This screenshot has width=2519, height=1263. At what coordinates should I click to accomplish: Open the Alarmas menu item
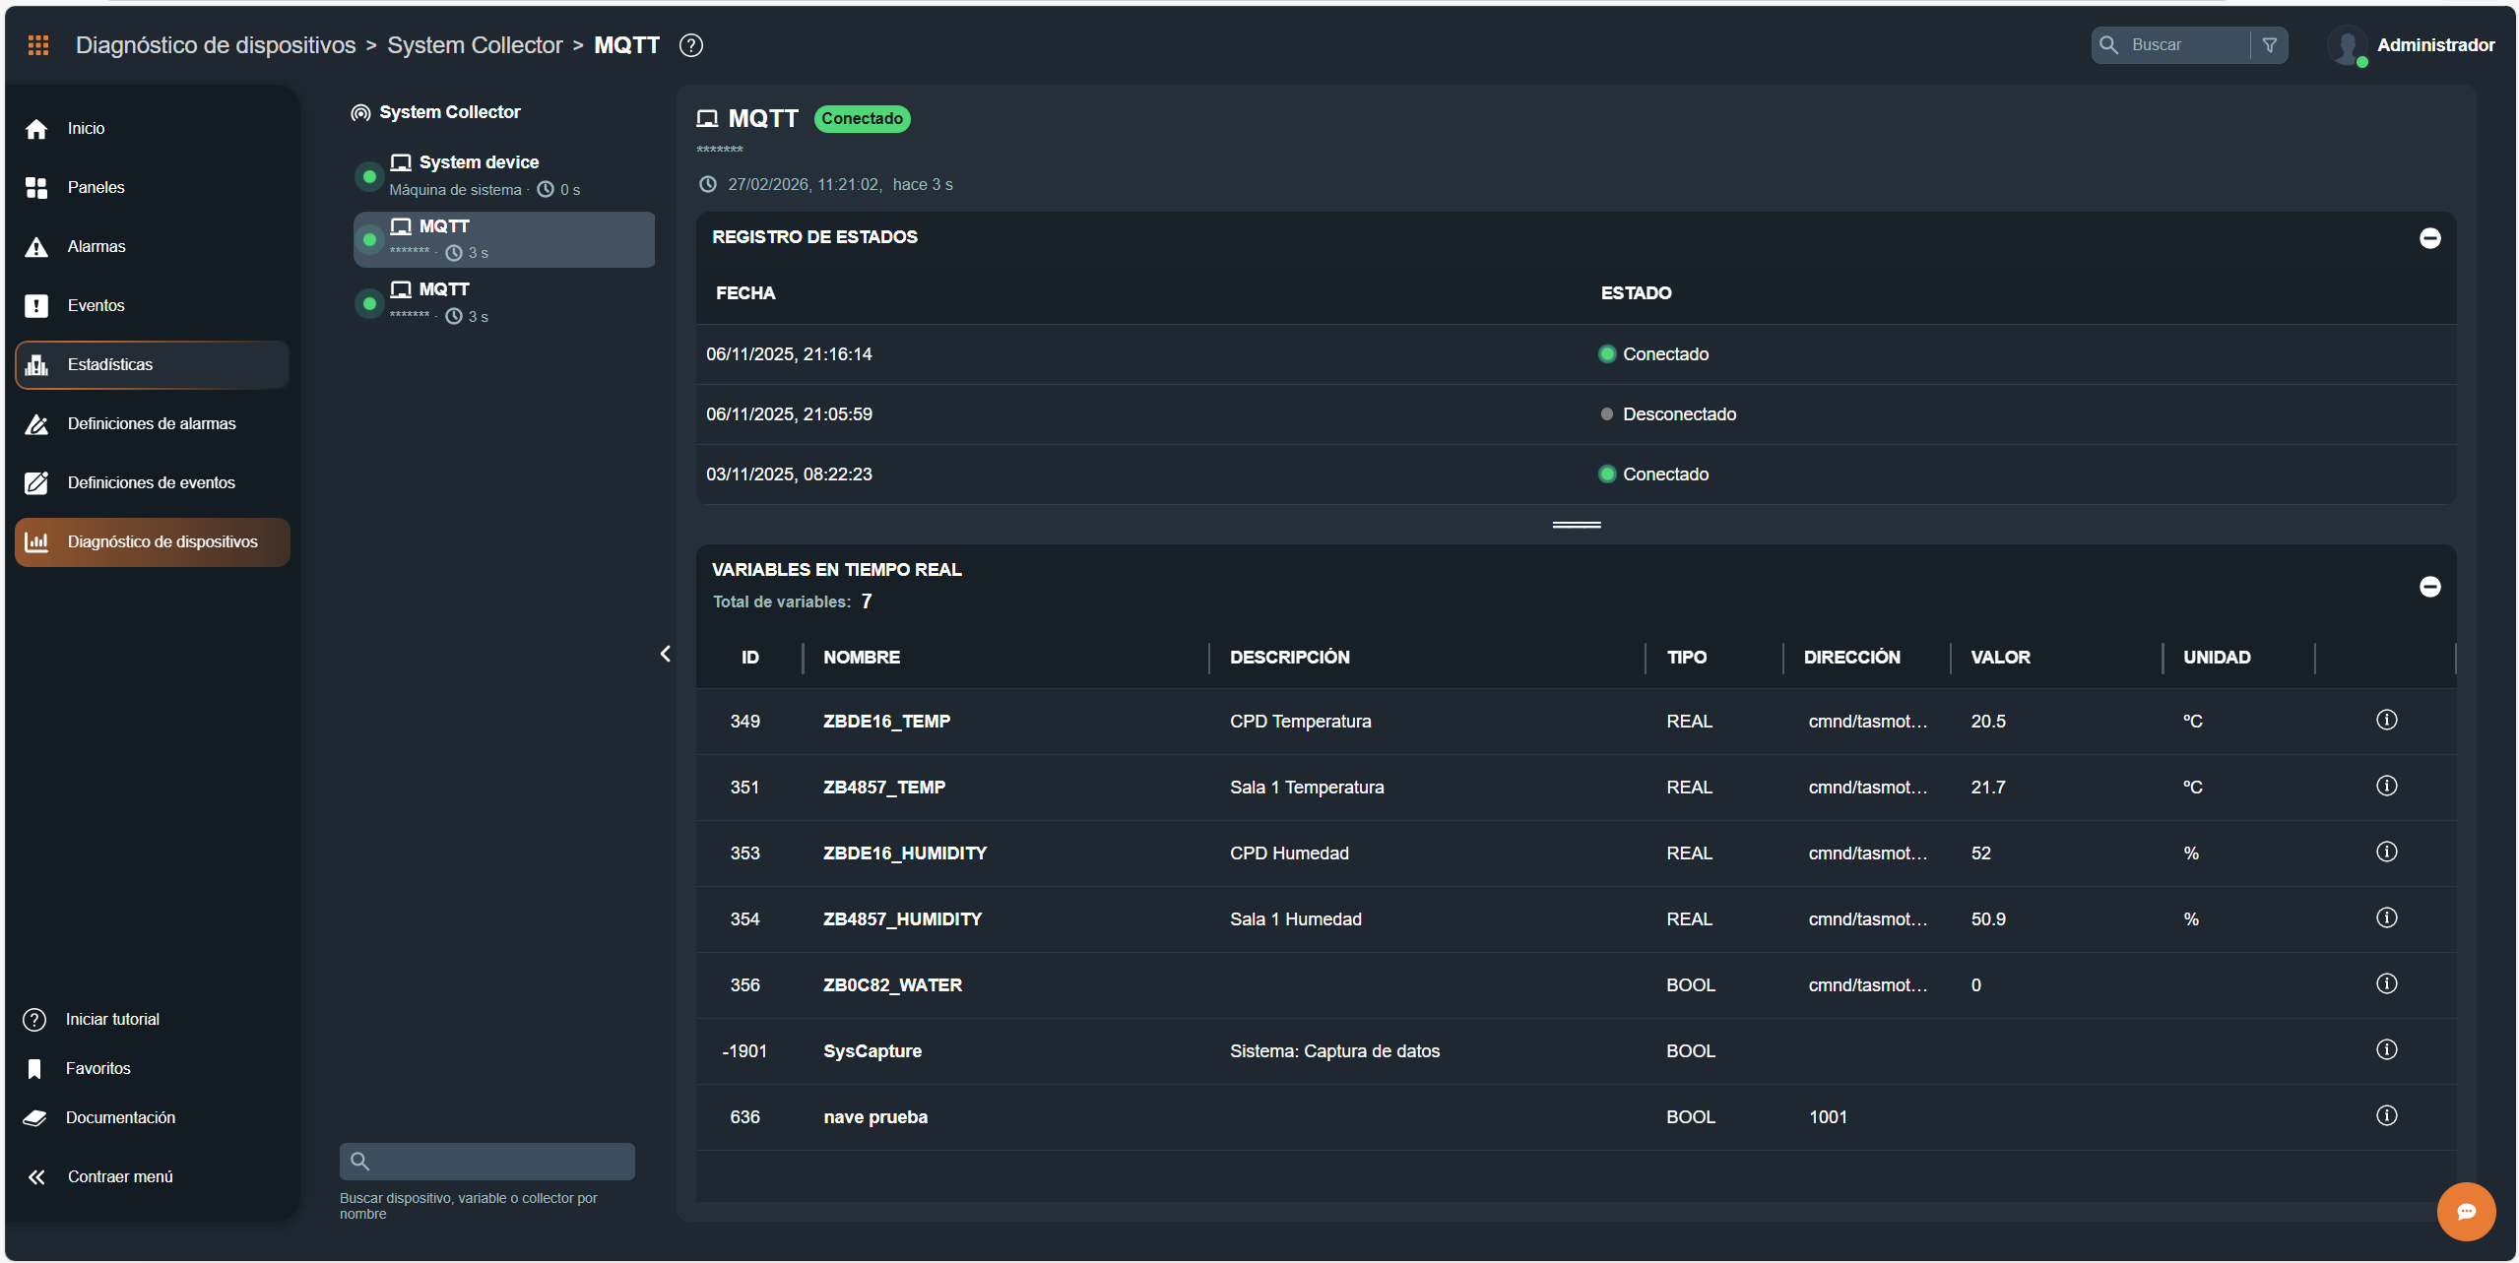(97, 246)
